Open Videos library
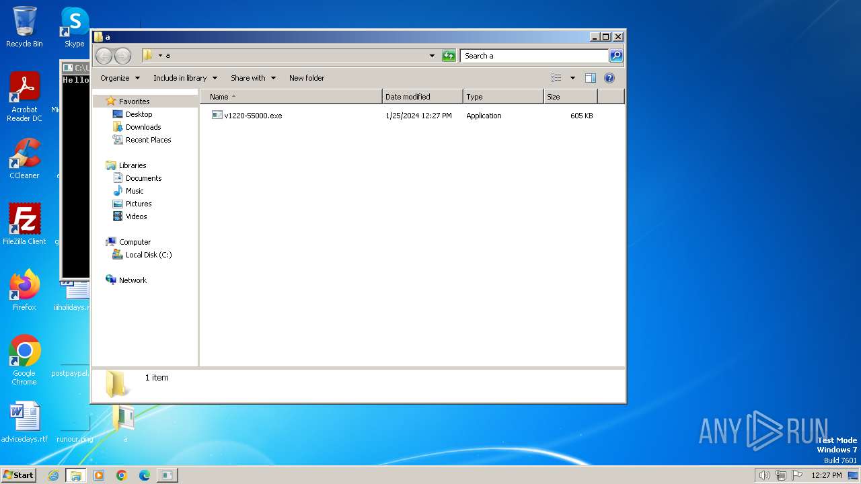This screenshot has height=484, width=861. pos(136,216)
